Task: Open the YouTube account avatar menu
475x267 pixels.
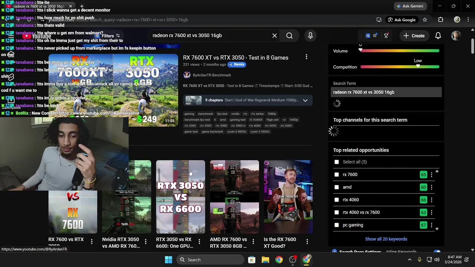Action: click(456, 36)
